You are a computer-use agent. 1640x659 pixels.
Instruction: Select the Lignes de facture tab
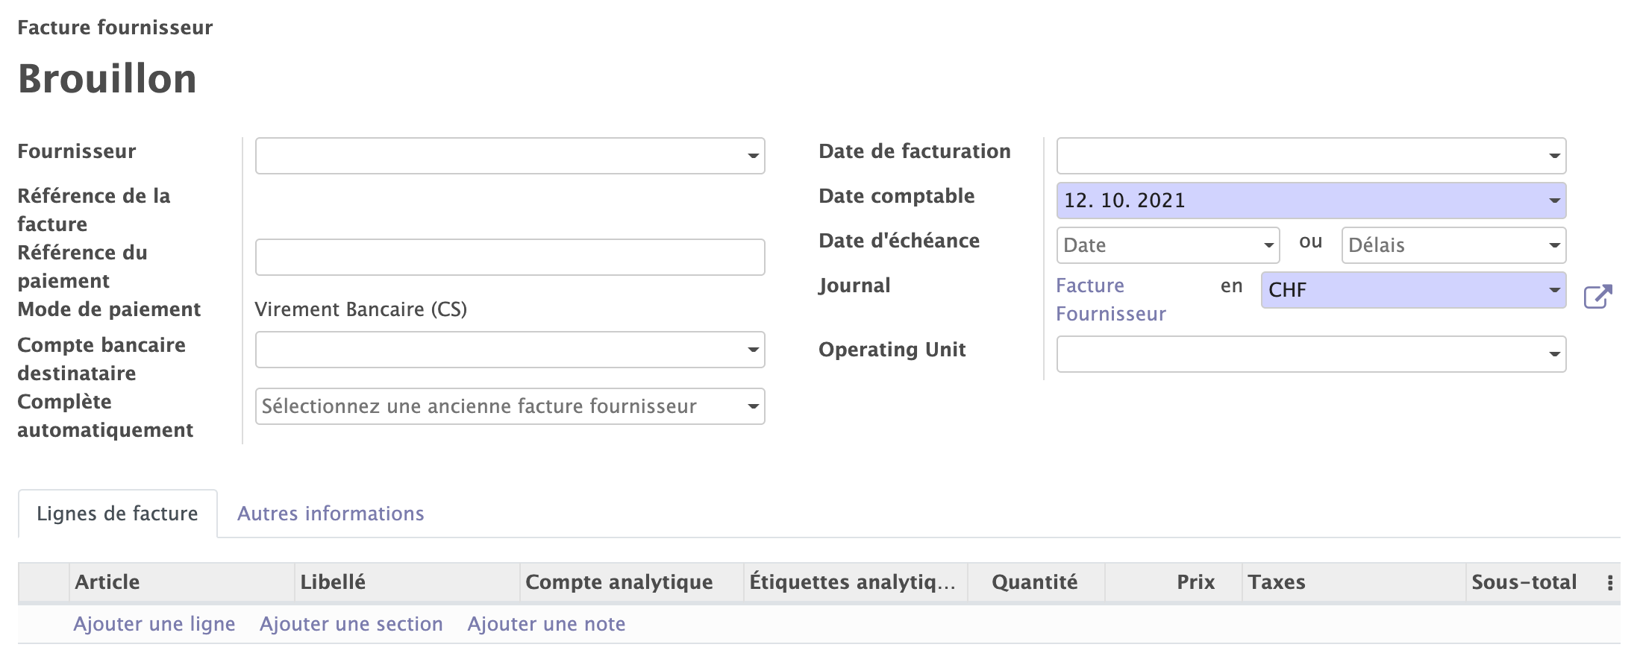tap(117, 514)
